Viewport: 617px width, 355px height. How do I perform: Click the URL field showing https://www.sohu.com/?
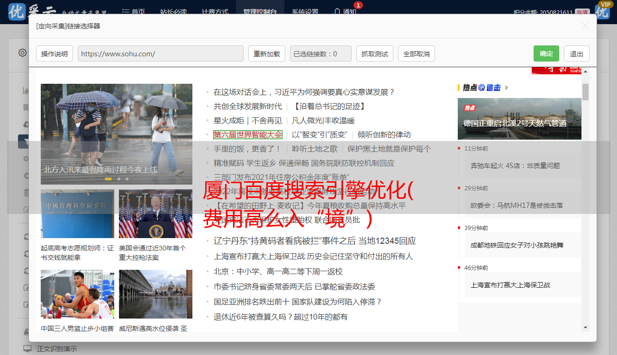(161, 53)
